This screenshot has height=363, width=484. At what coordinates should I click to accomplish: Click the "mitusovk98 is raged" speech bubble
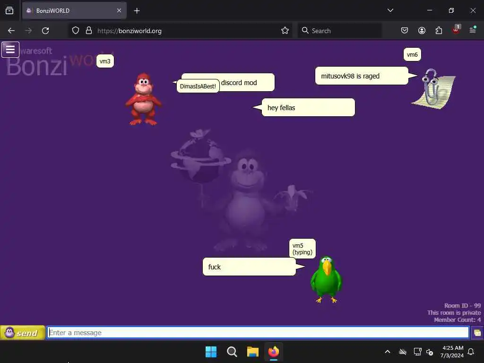[362, 76]
